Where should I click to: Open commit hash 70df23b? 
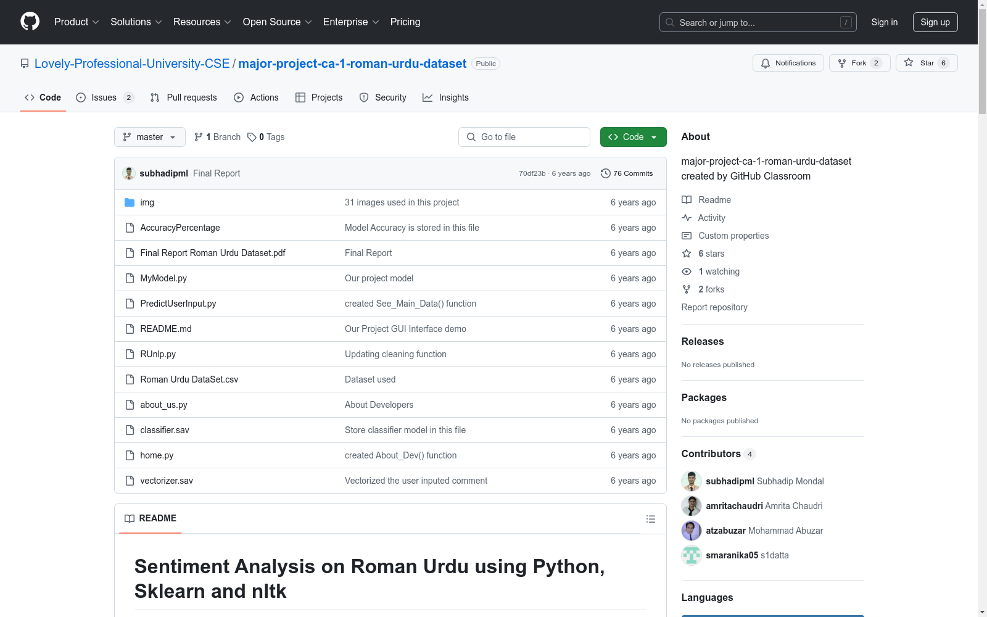click(532, 173)
